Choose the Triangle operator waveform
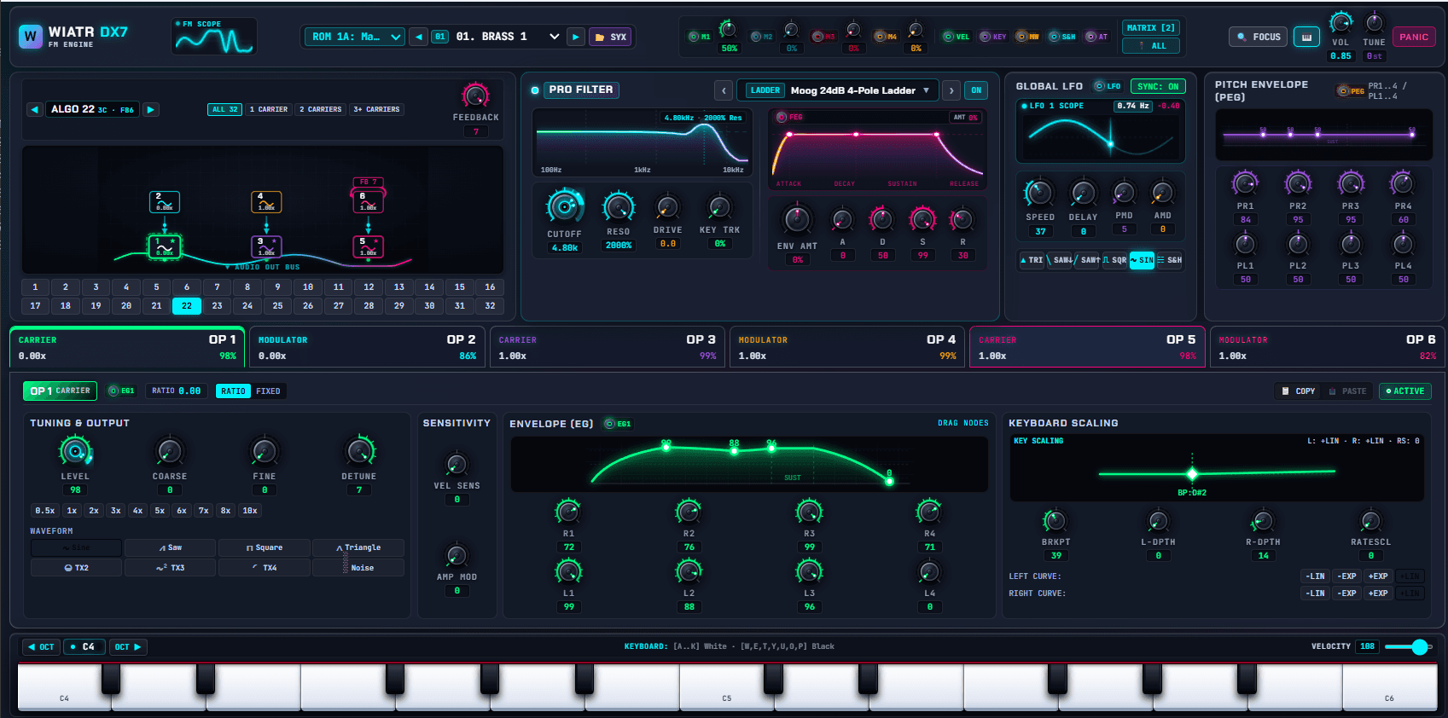The width and height of the screenshot is (1448, 718). click(x=358, y=547)
